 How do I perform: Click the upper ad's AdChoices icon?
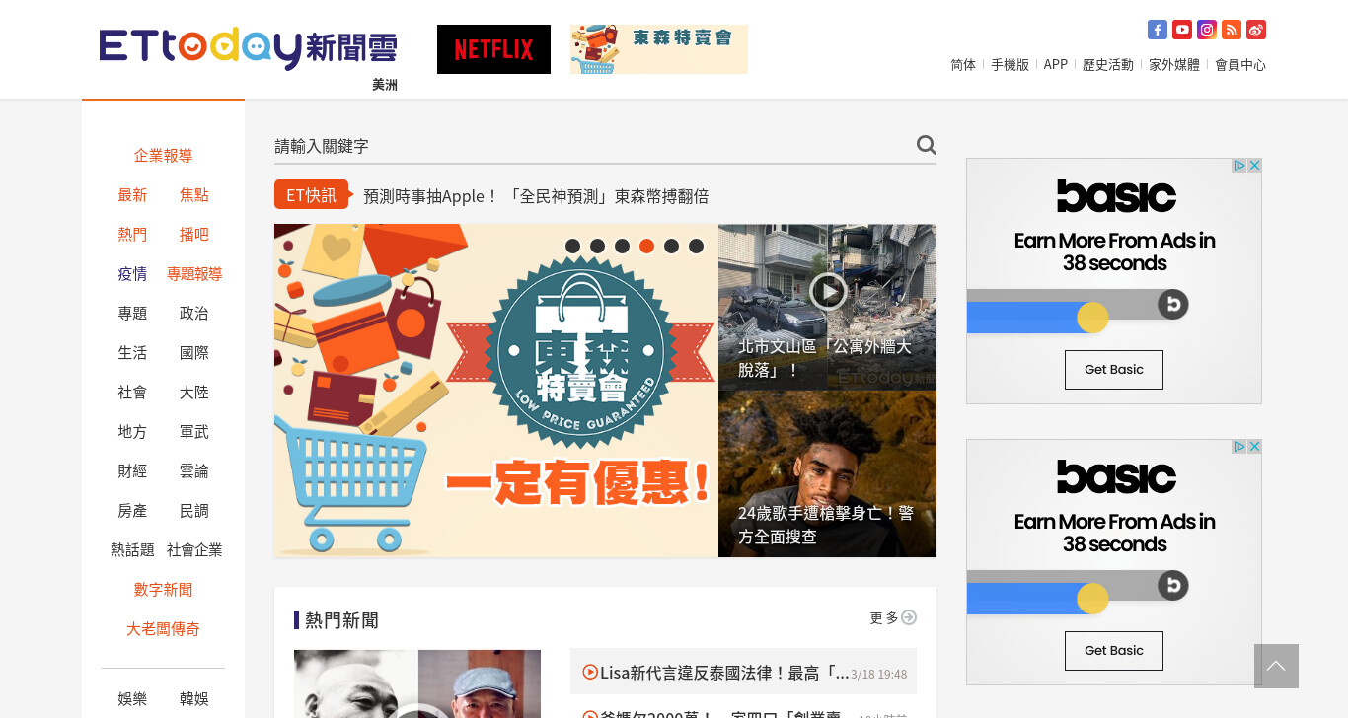[x=1239, y=166]
